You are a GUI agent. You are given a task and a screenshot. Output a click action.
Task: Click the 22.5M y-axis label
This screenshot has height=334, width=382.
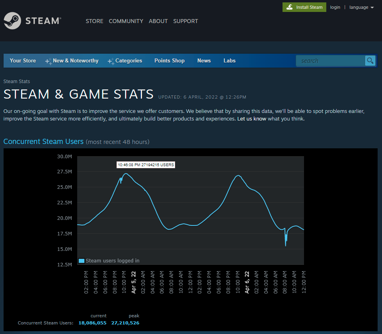point(64,202)
